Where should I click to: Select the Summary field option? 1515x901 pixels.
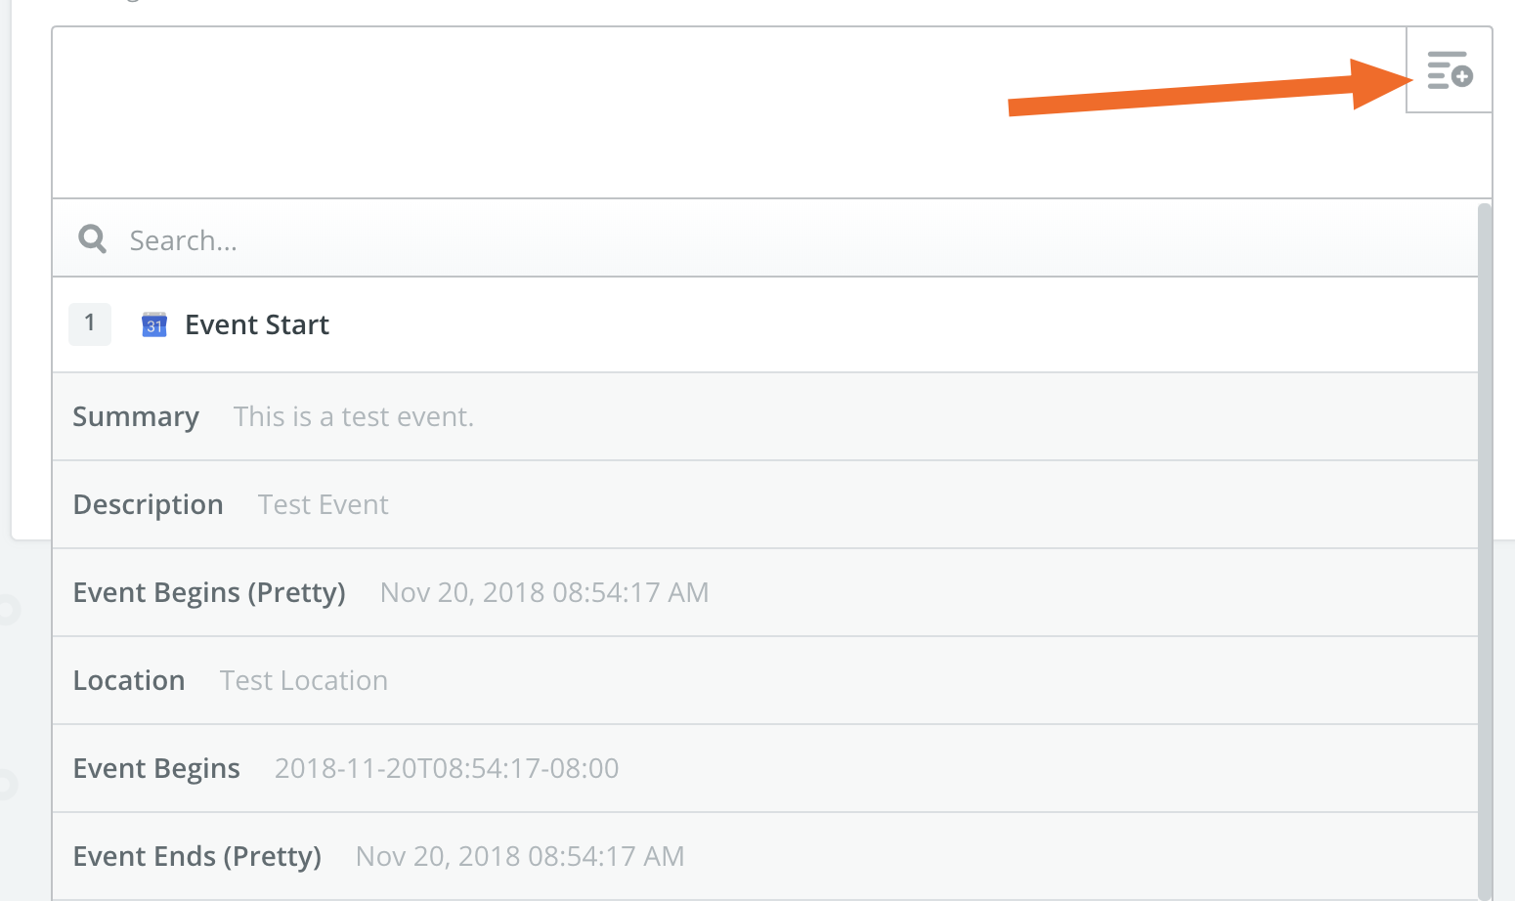[x=764, y=416]
